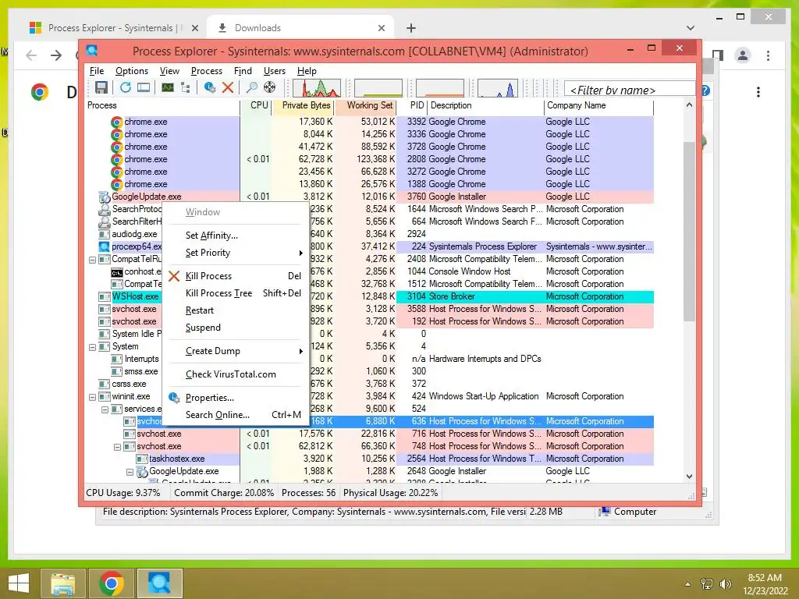
Task: Click the scrollbar down arrow in process list
Action: click(x=689, y=477)
